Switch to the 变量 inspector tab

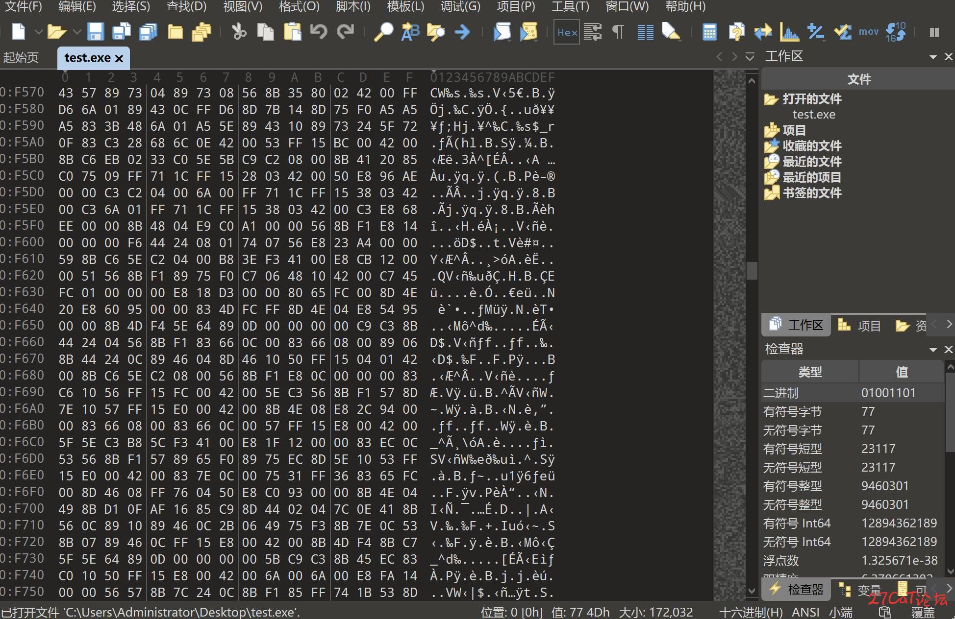pyautogui.click(x=860, y=590)
